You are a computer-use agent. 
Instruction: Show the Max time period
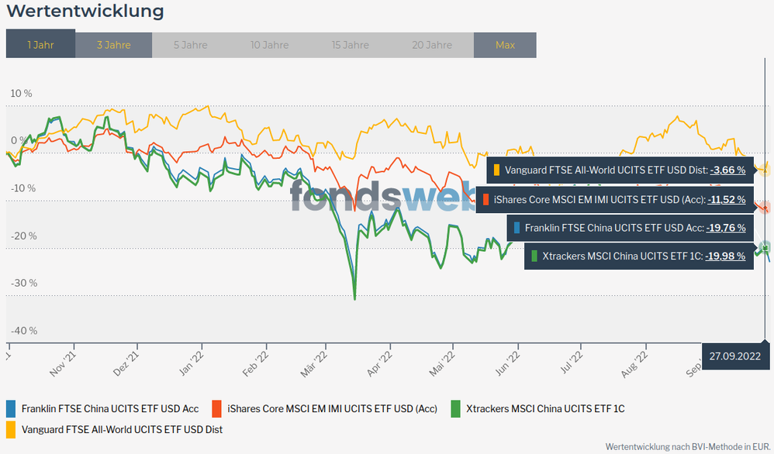[505, 44]
